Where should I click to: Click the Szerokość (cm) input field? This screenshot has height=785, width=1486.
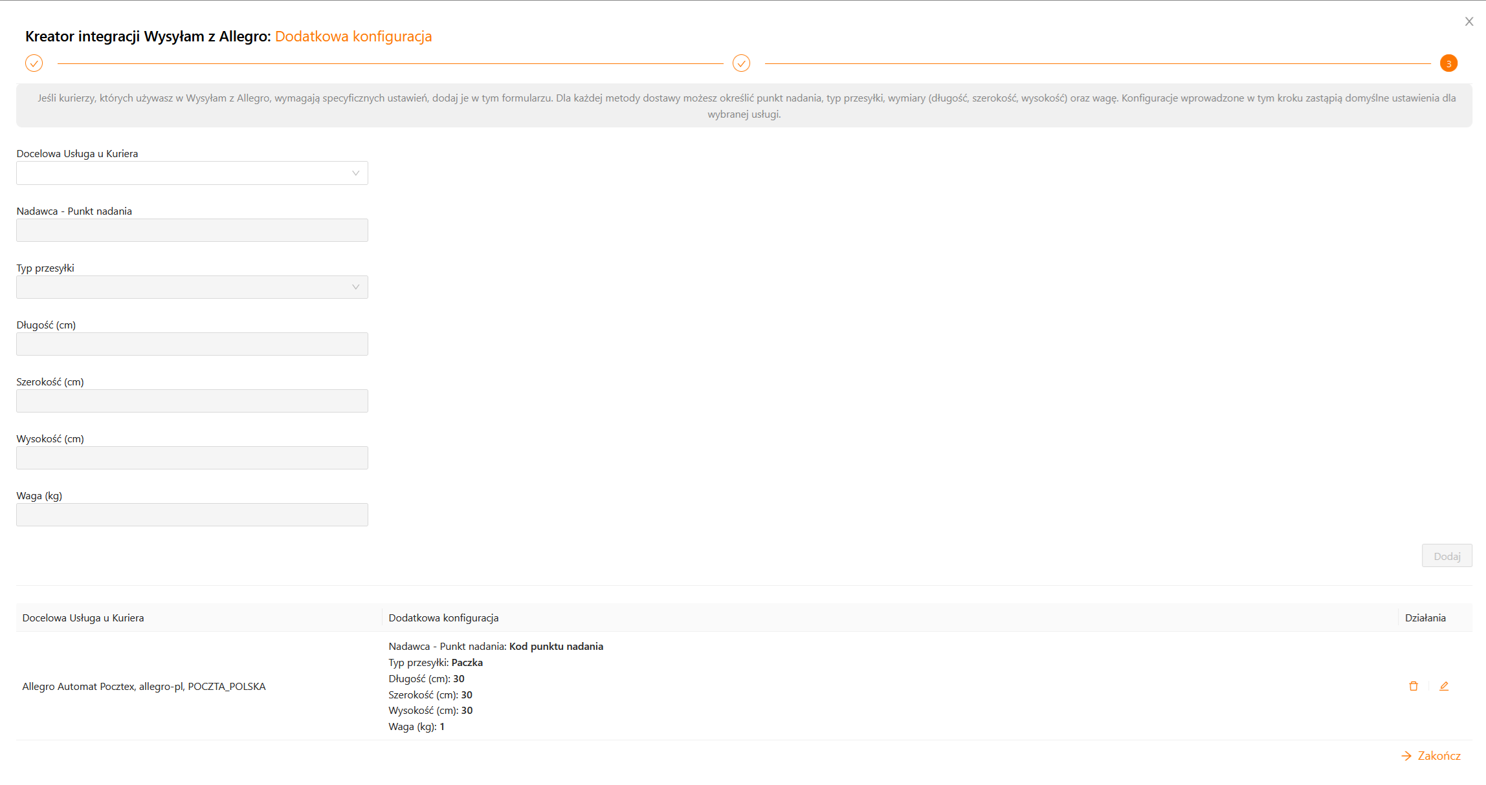coord(192,401)
